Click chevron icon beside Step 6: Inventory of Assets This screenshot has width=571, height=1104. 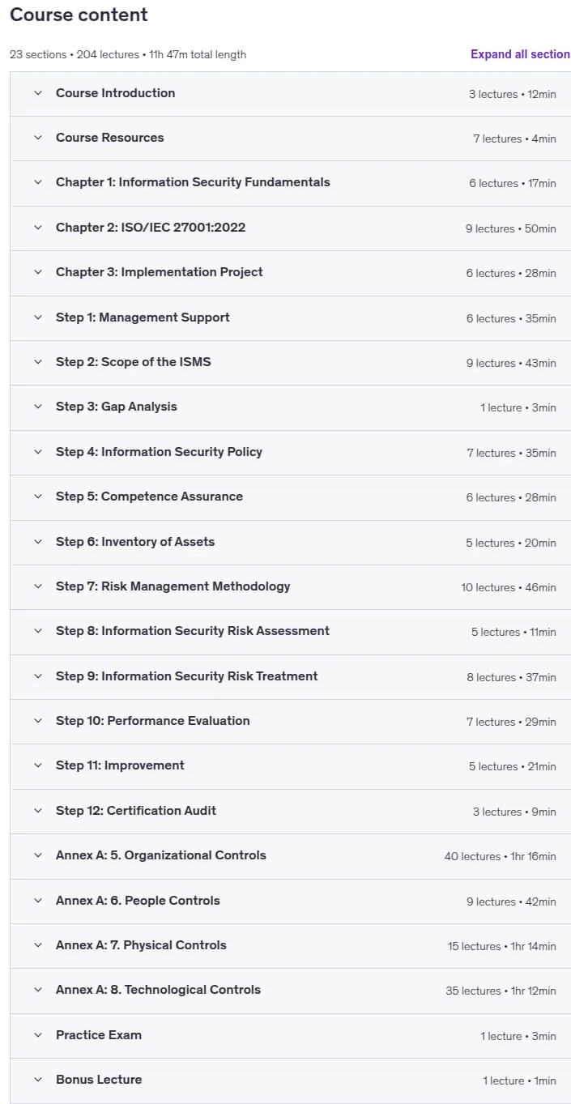(x=38, y=542)
